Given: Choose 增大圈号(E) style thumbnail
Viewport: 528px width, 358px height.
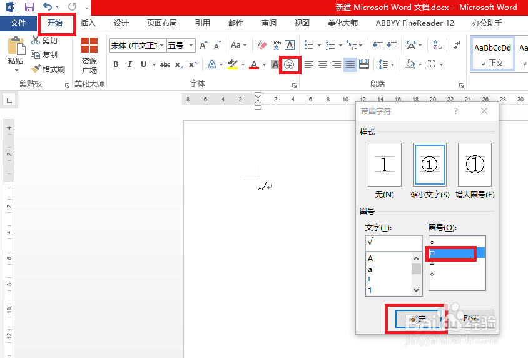Looking at the screenshot, I should pos(475,165).
